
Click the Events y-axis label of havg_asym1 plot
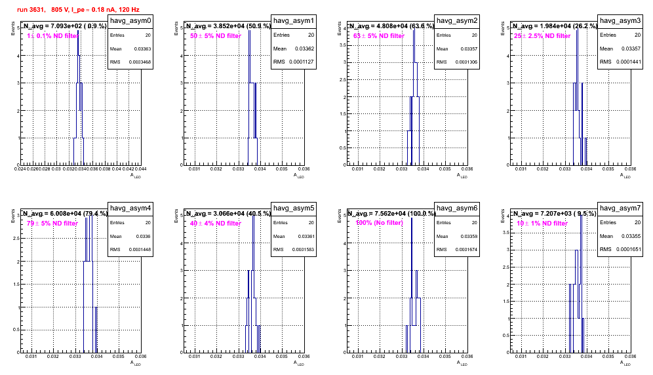pos(176,28)
